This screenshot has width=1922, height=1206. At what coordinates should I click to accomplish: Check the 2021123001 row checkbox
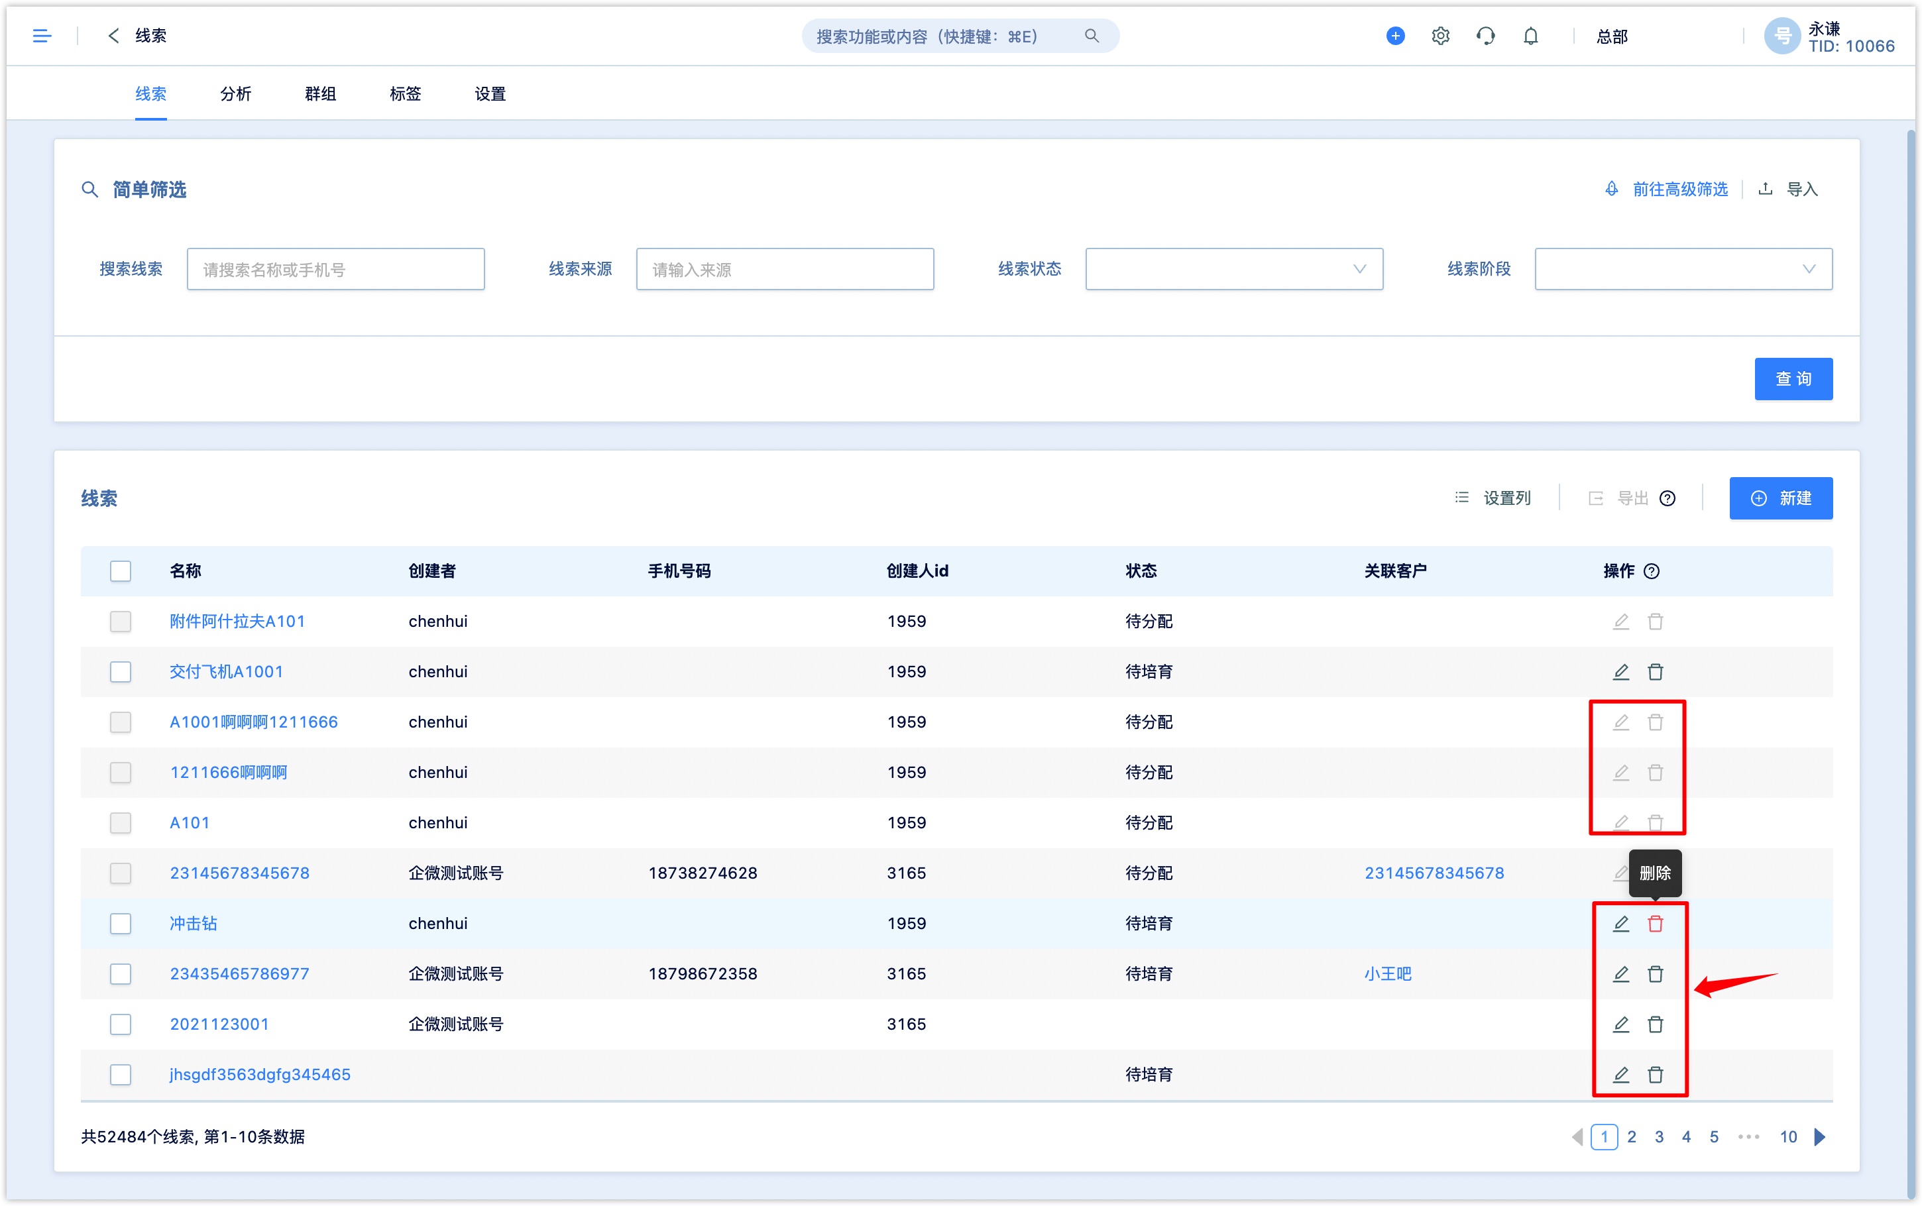(x=121, y=1024)
